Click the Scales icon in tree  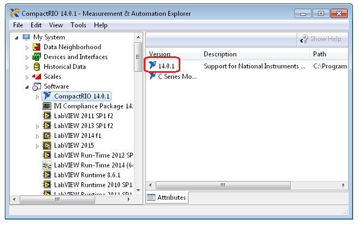coord(37,77)
